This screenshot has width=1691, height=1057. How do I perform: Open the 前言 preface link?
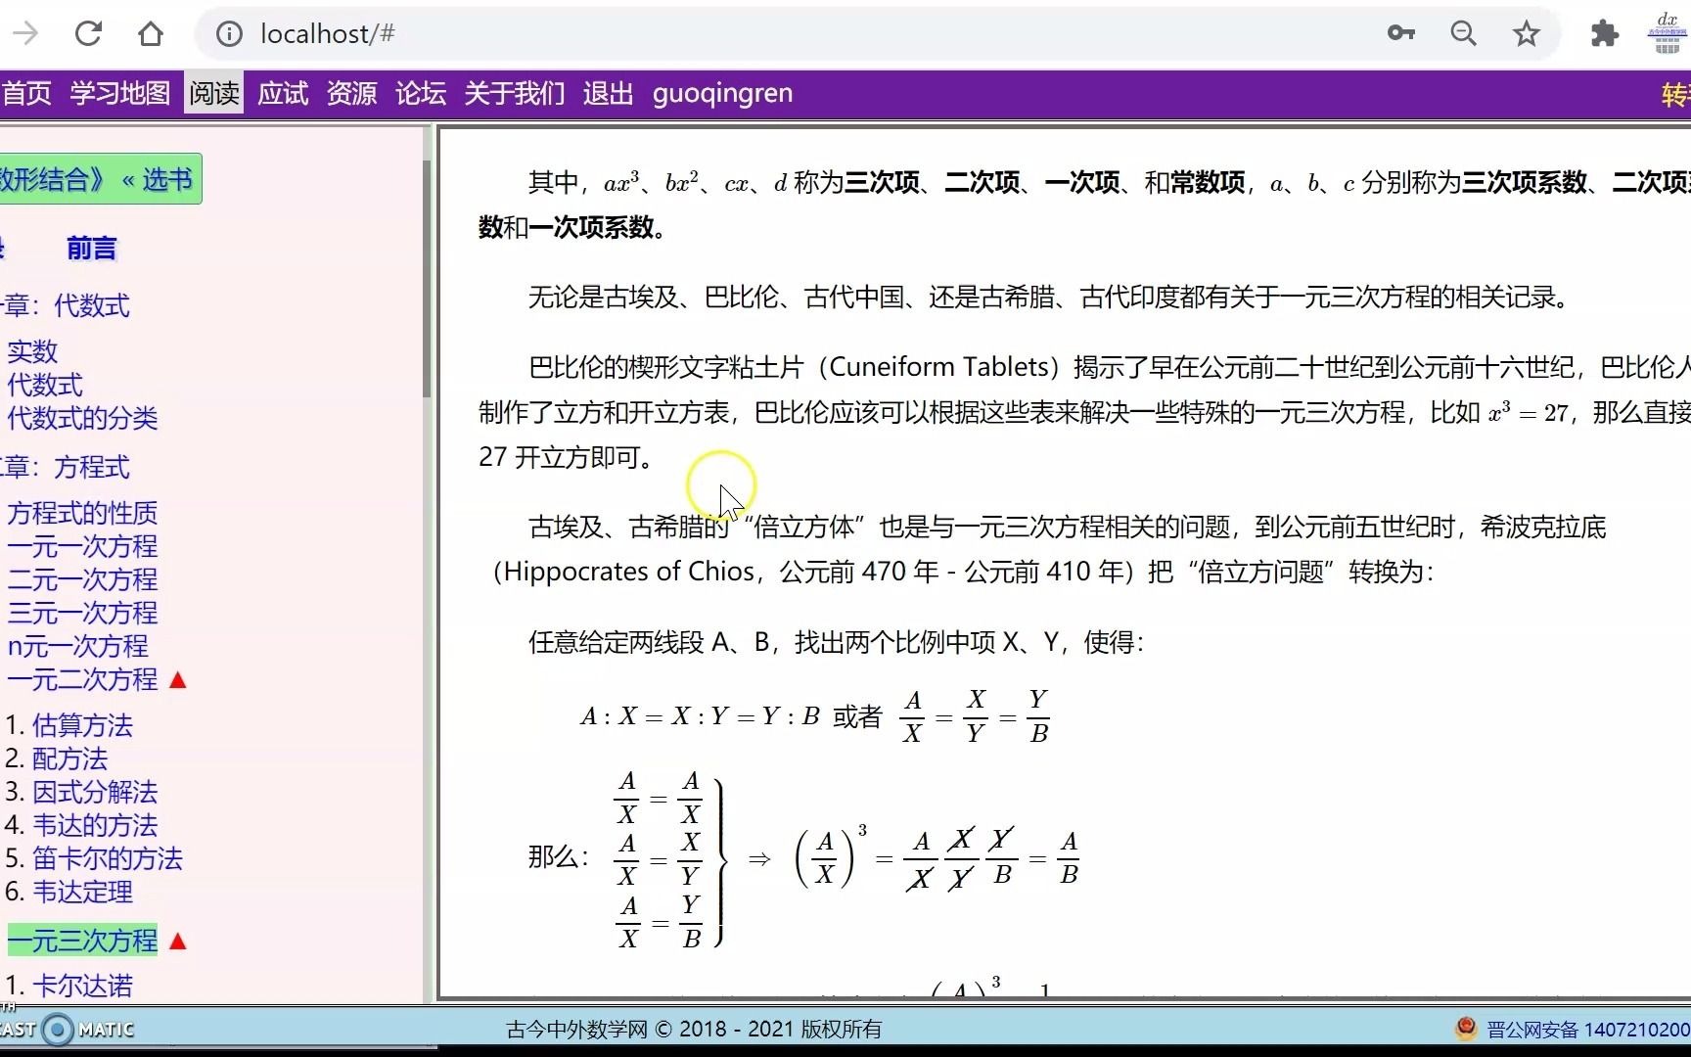[92, 249]
